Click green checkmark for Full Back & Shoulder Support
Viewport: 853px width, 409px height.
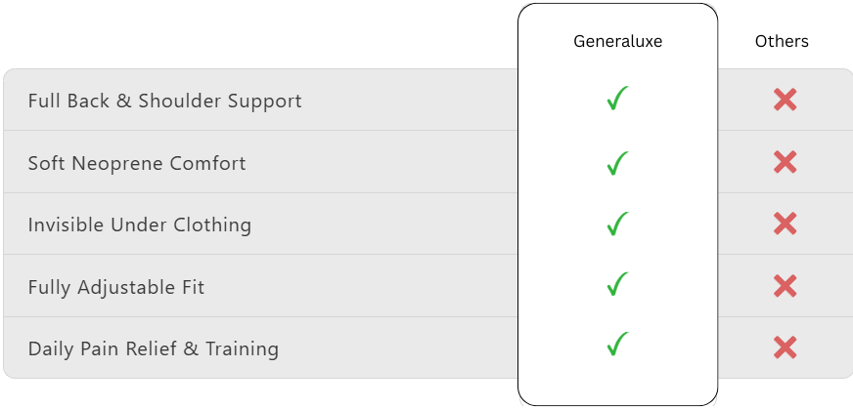[617, 99]
